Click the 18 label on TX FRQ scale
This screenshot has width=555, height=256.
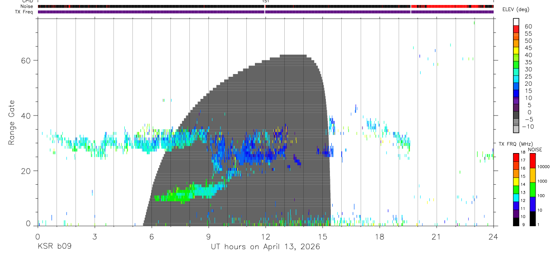[x=522, y=152]
